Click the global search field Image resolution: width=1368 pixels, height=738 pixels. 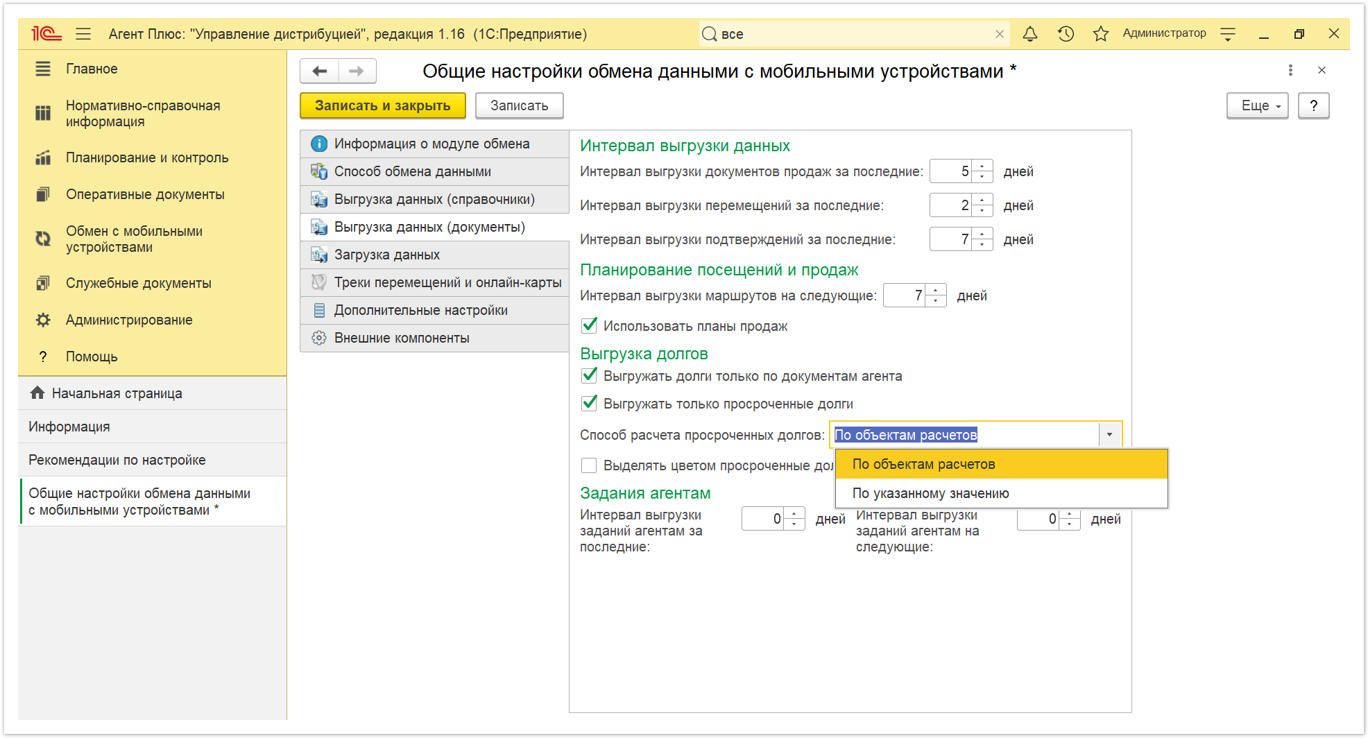[853, 34]
